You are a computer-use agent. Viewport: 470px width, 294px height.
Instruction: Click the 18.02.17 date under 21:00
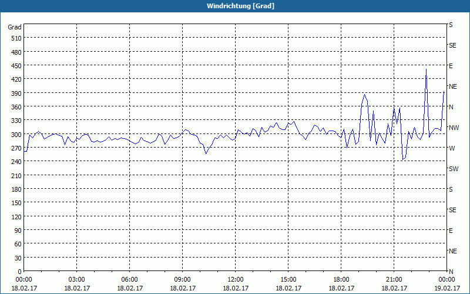coord(394,288)
